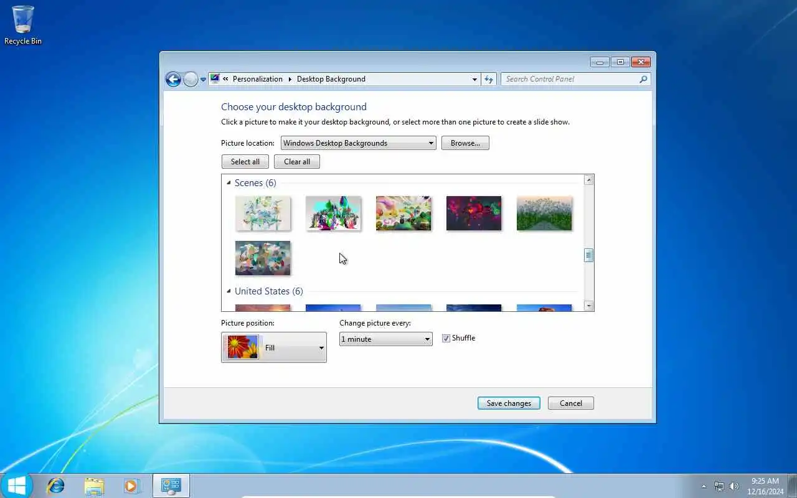Launch Internet Explorer from the taskbar
Screen dimensions: 797x498
[56, 486]
